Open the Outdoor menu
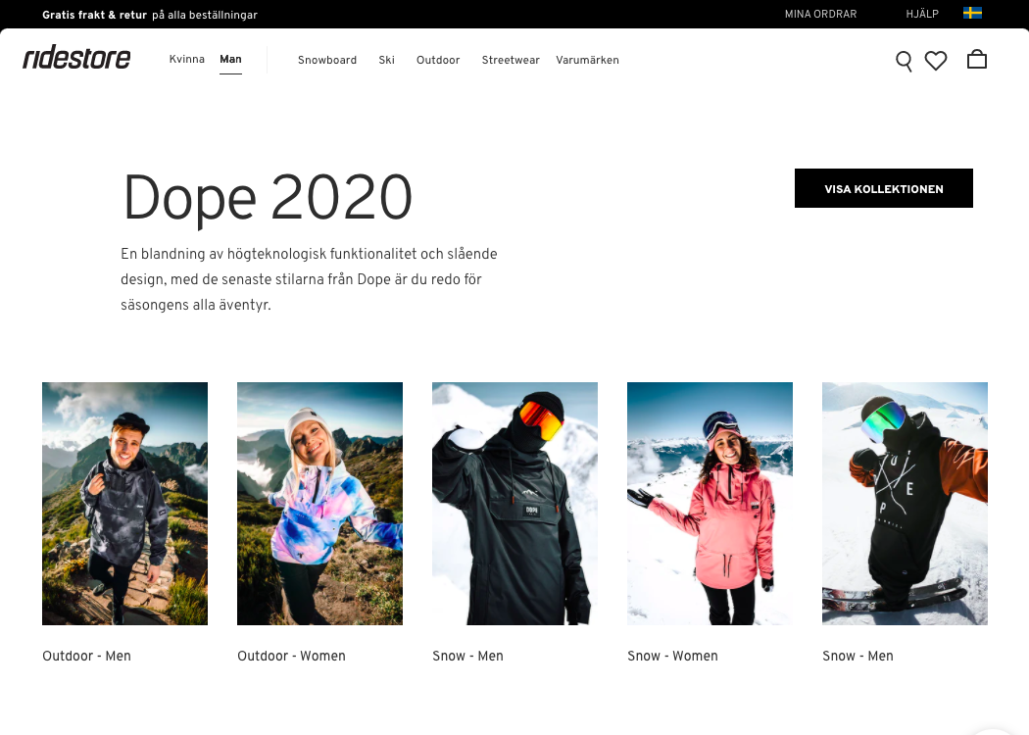This screenshot has height=735, width=1029. (438, 60)
